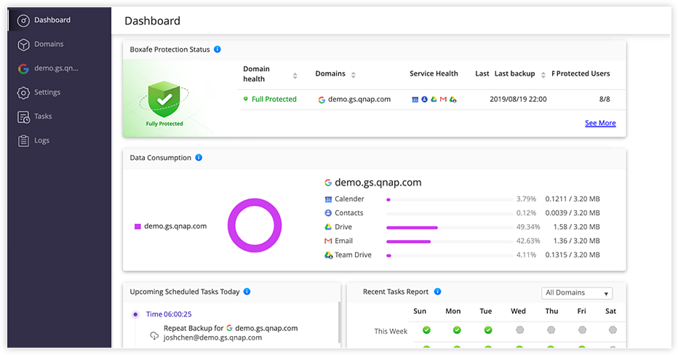Click the Logs clipboard icon
The height and width of the screenshot is (355, 678).
(x=23, y=140)
